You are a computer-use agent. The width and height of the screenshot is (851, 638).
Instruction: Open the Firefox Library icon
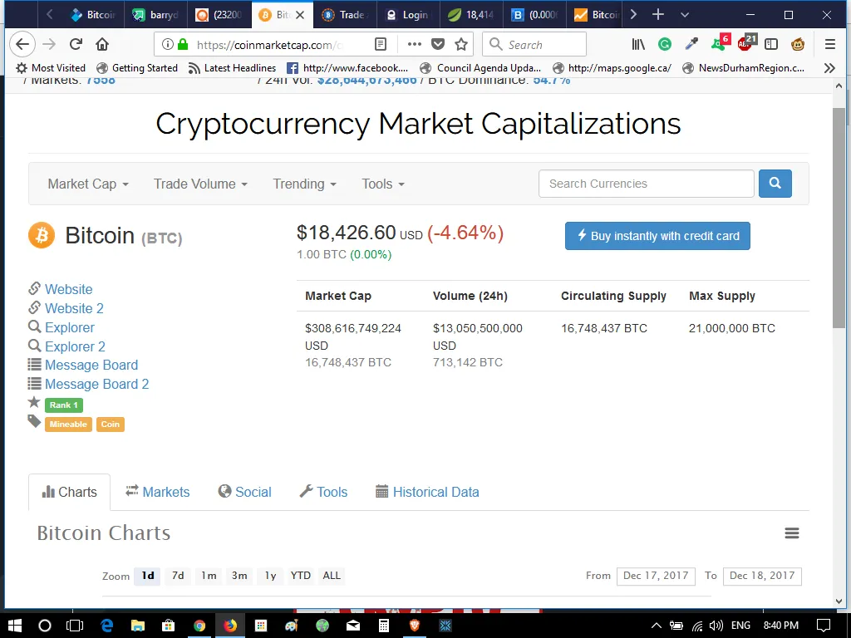pos(638,45)
